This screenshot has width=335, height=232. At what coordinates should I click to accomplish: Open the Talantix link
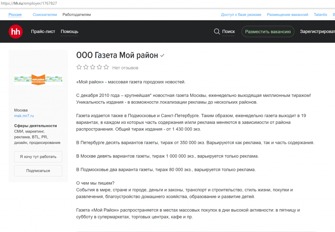click(x=320, y=15)
